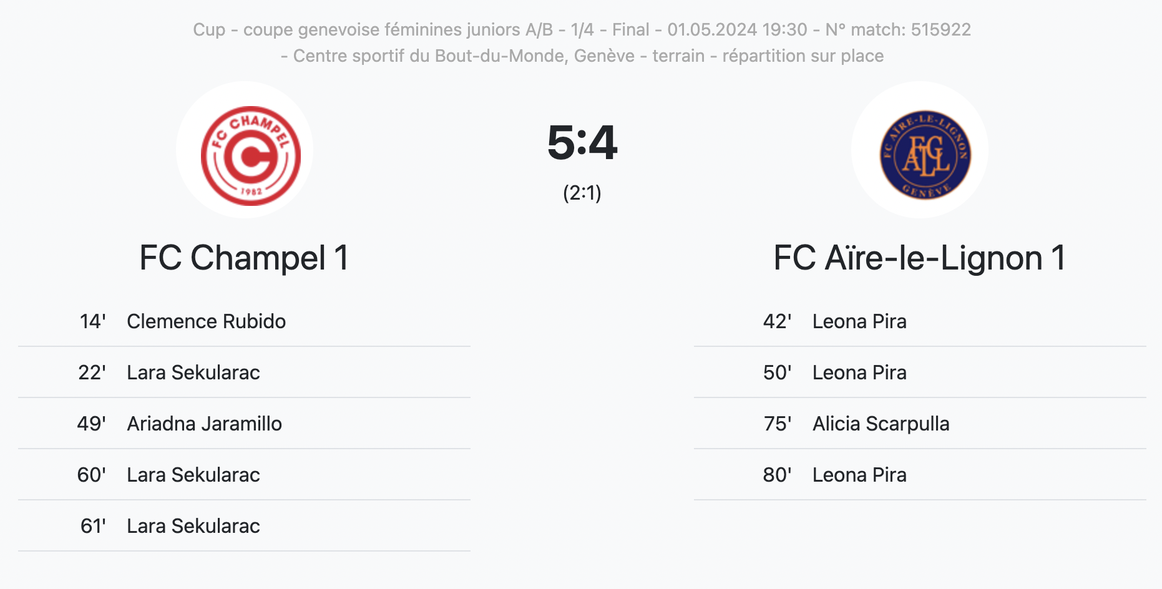Select Lara Sekularac goal at 22'

pyautogui.click(x=244, y=372)
